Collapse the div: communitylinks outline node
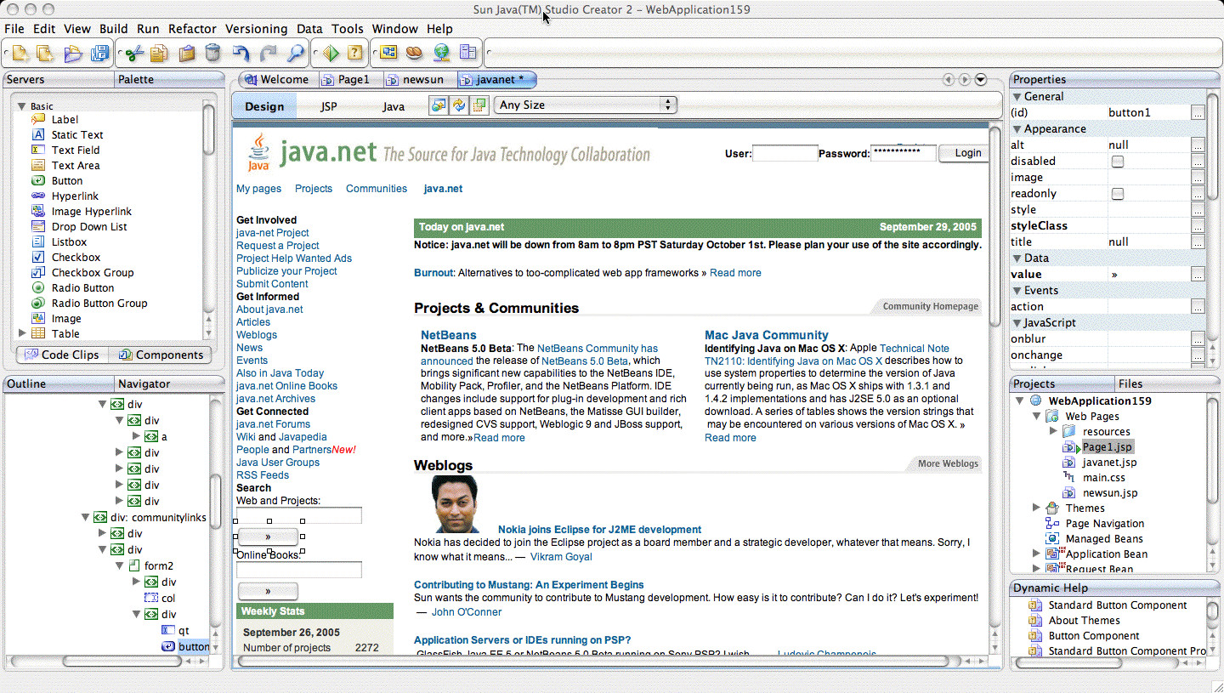Screen dimensions: 1224x693 click(85, 517)
